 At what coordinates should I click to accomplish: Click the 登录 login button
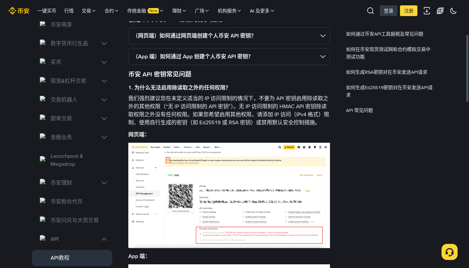point(389,11)
